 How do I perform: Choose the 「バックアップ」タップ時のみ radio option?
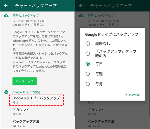coord(88,54)
